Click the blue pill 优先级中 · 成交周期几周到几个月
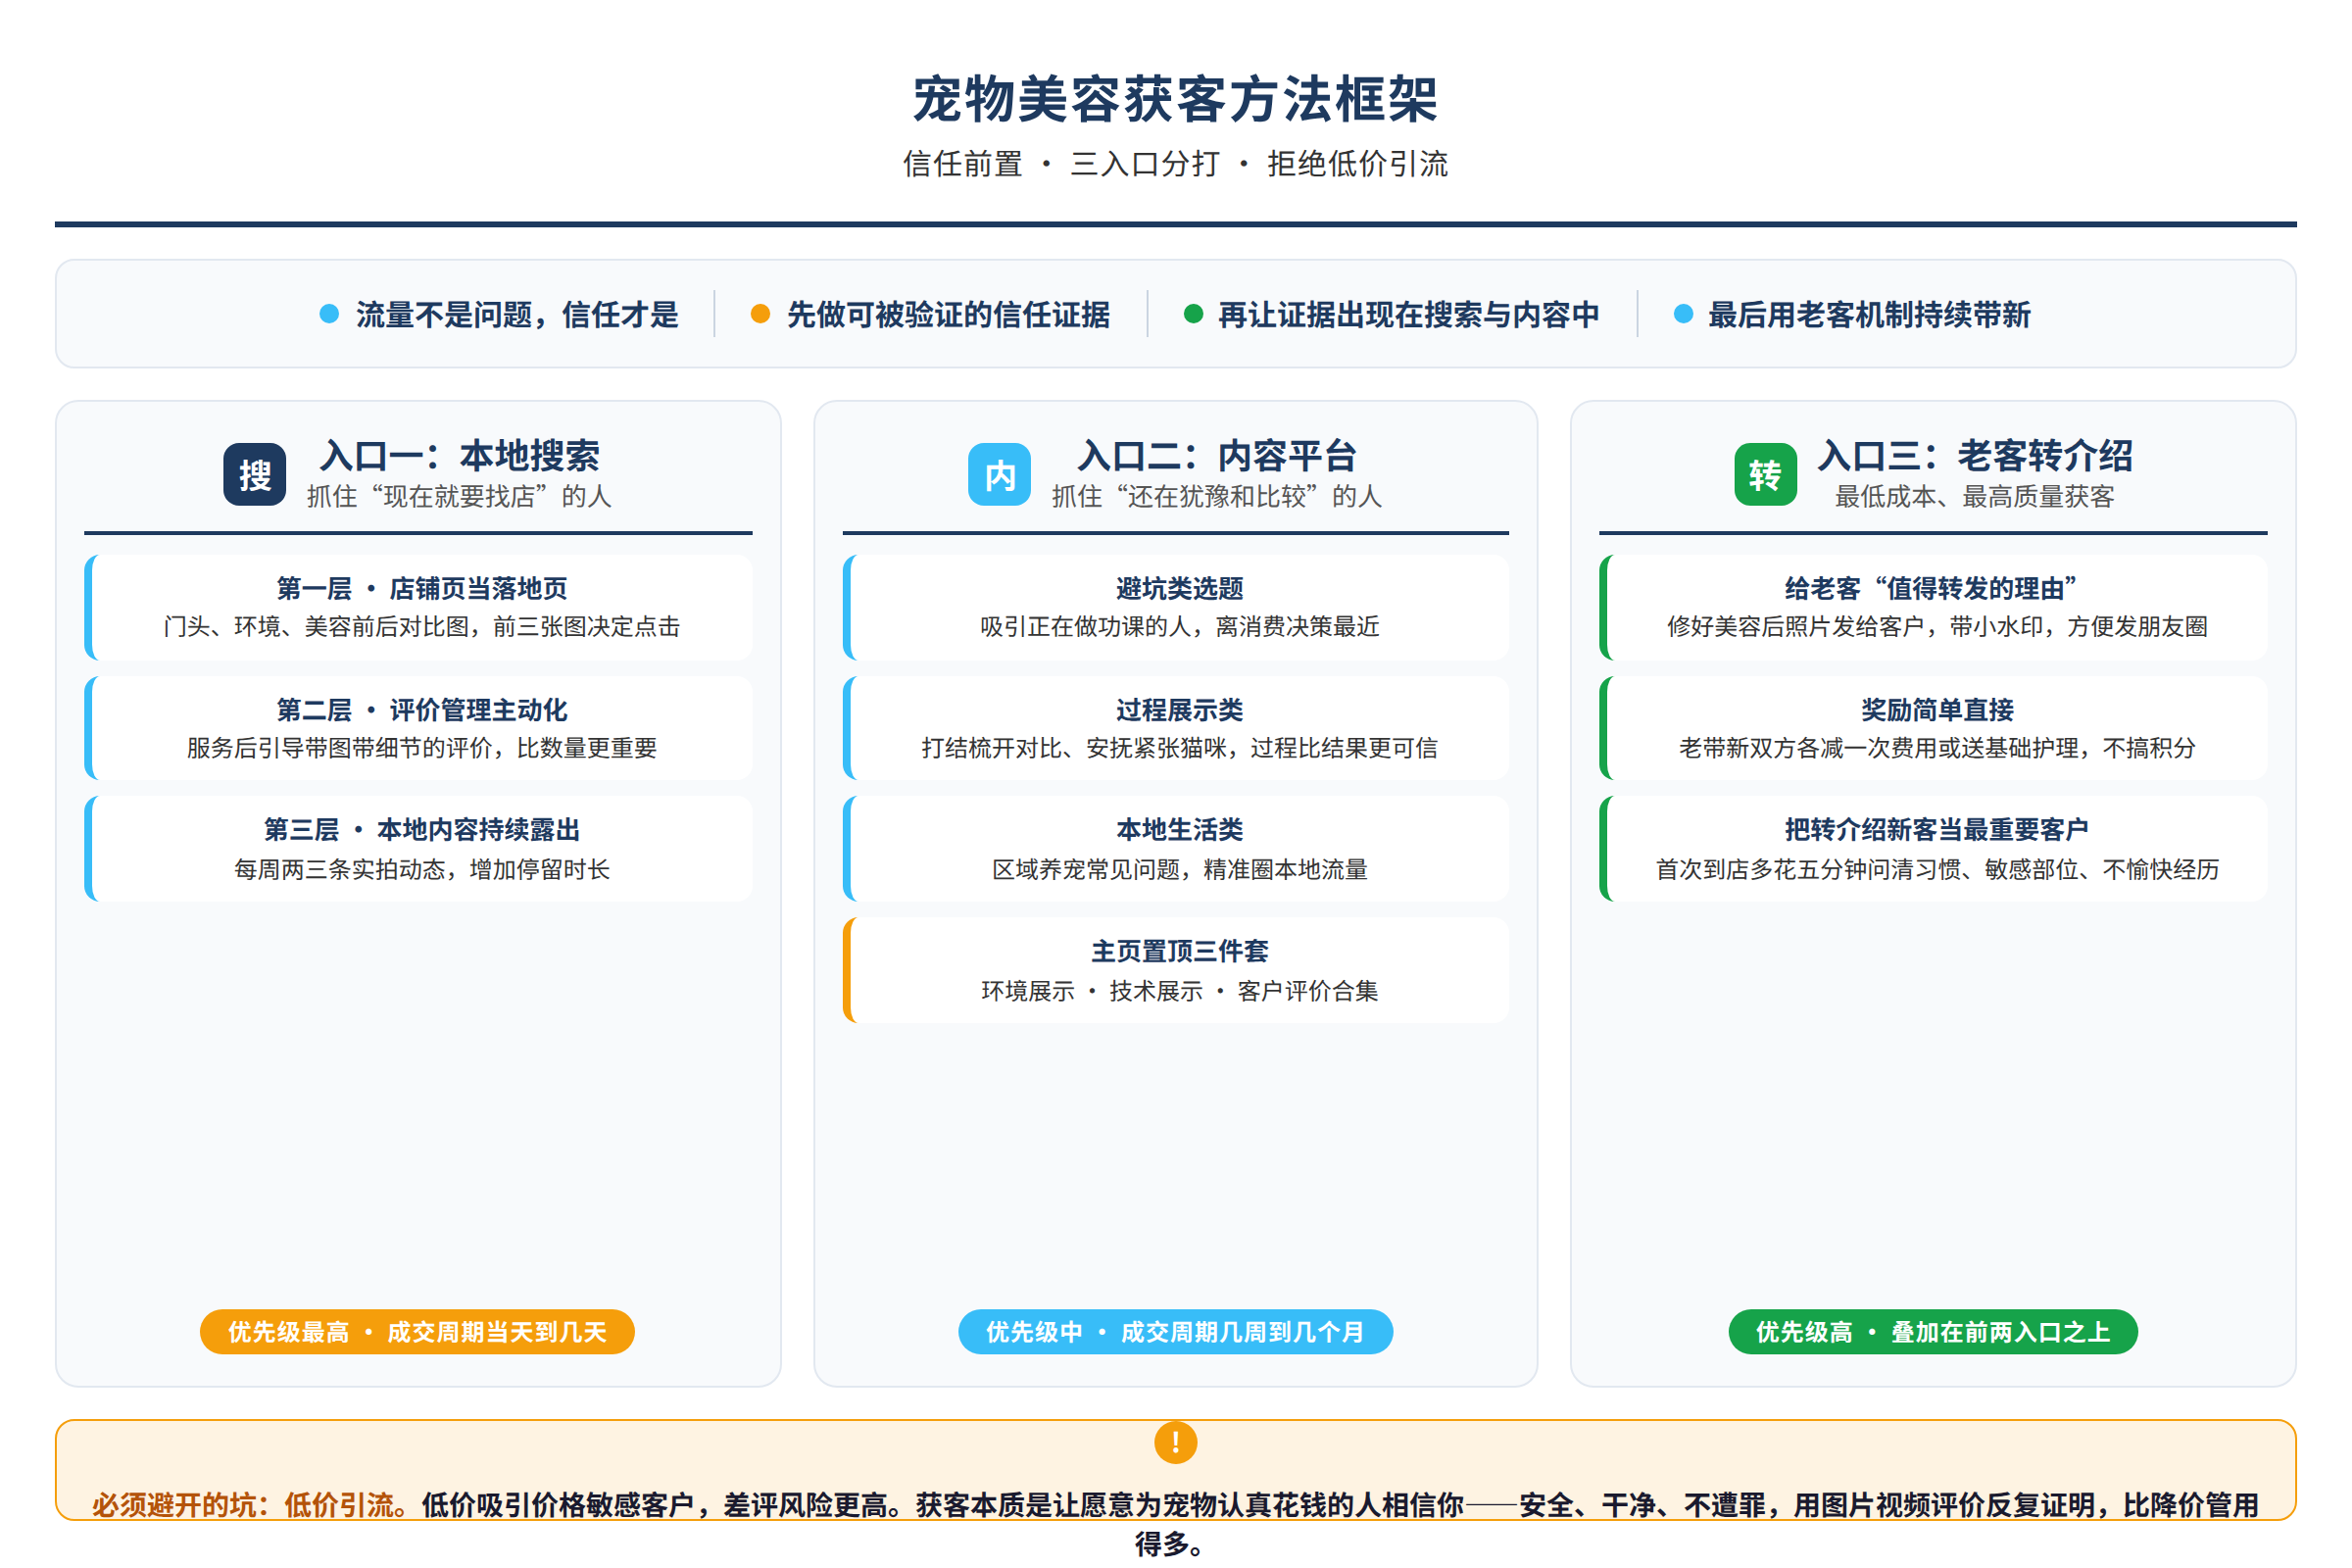The height and width of the screenshot is (1568, 2352). (x=1175, y=1331)
